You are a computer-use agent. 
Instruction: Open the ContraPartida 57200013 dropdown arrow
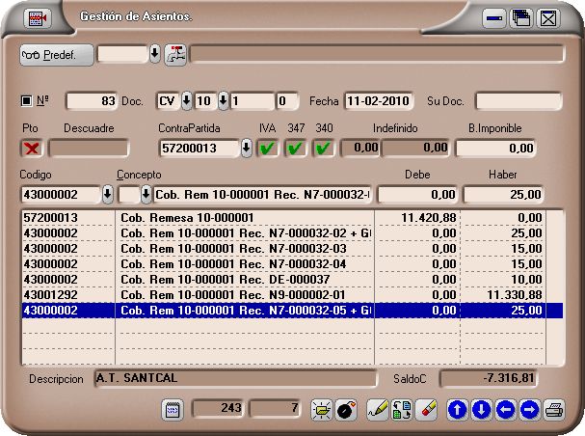click(247, 149)
